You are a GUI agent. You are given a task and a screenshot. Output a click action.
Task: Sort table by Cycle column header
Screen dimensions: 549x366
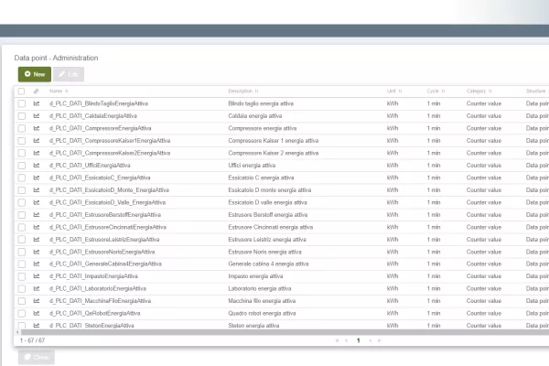[x=436, y=91]
